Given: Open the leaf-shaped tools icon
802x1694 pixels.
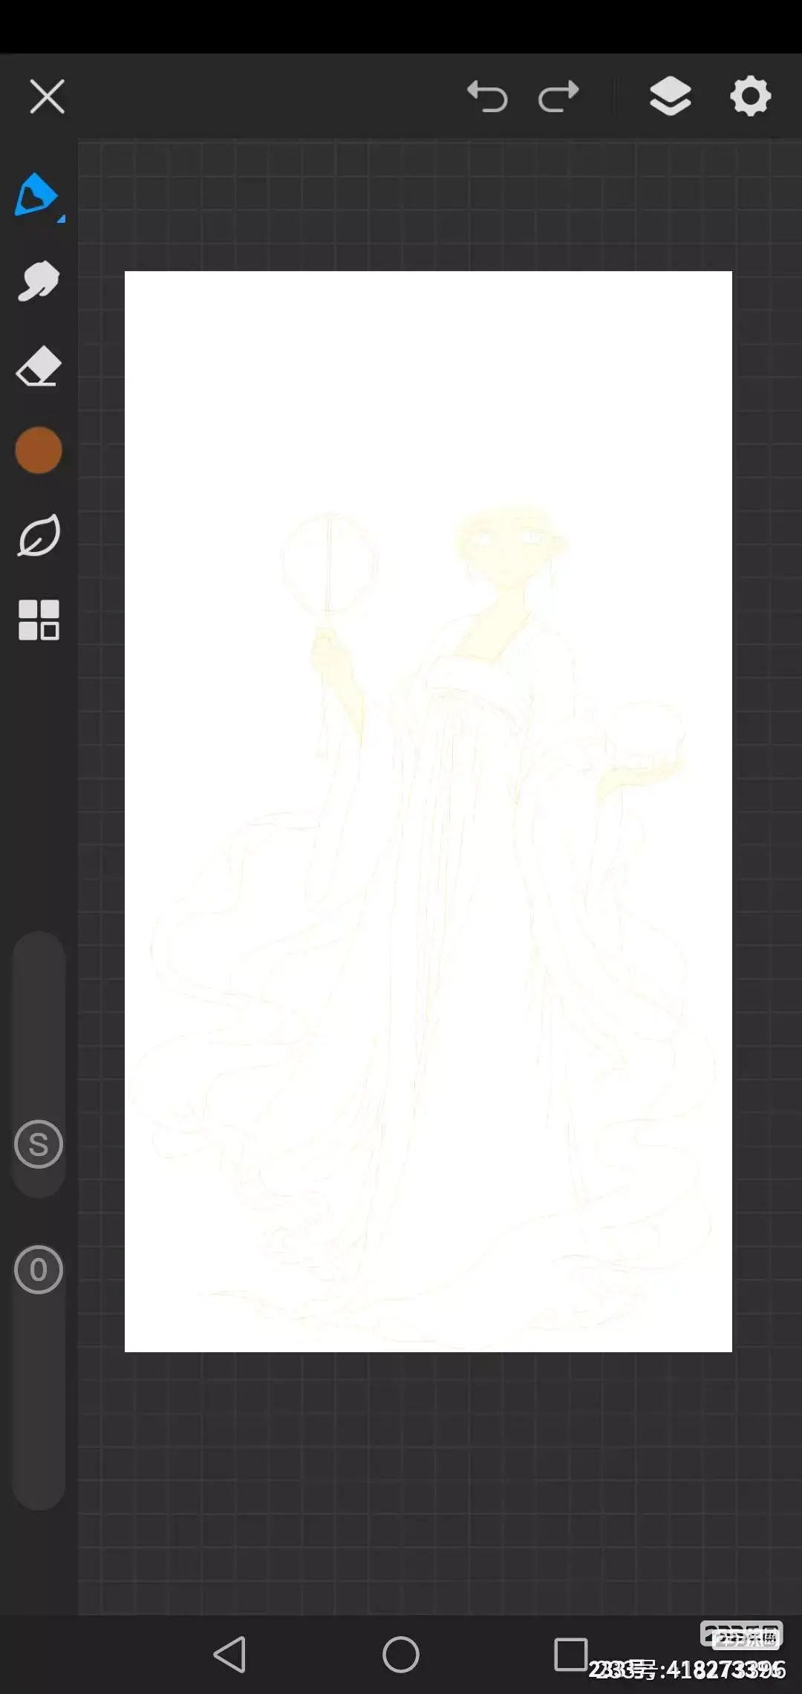Looking at the screenshot, I should tap(39, 536).
